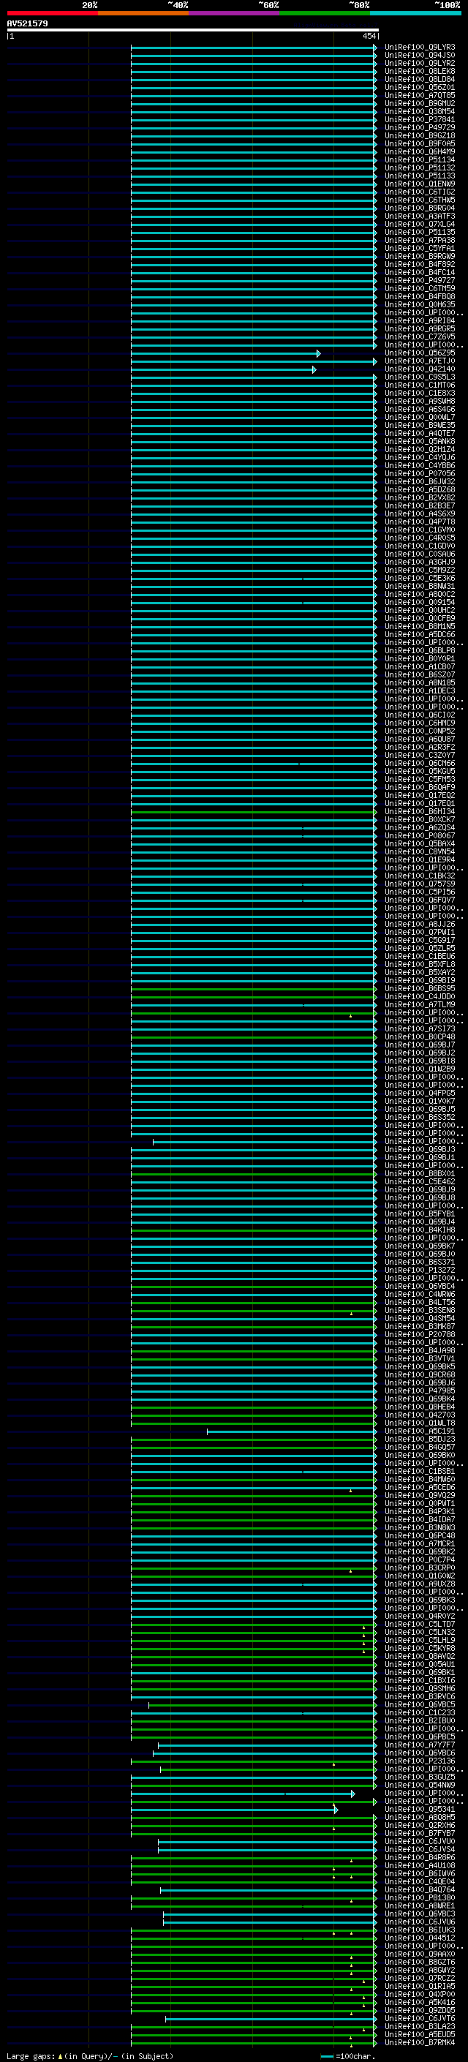468x2062 pixels.
Task: Select the UniRef100_P81380 label
Action: point(419,1897)
